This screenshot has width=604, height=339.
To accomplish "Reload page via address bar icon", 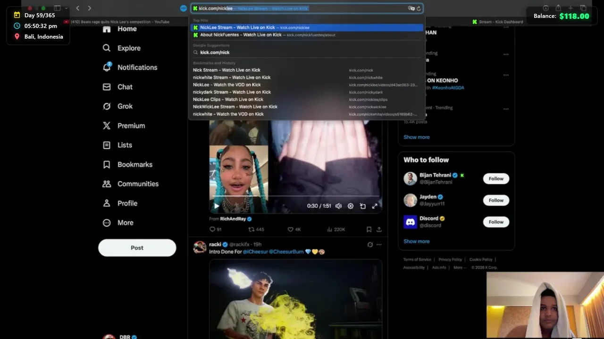I will 419,8.
